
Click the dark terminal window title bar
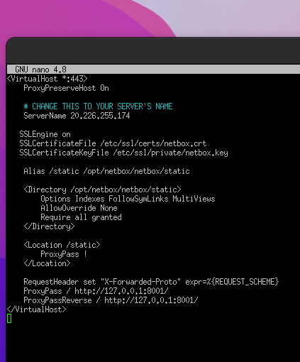click(x=153, y=50)
